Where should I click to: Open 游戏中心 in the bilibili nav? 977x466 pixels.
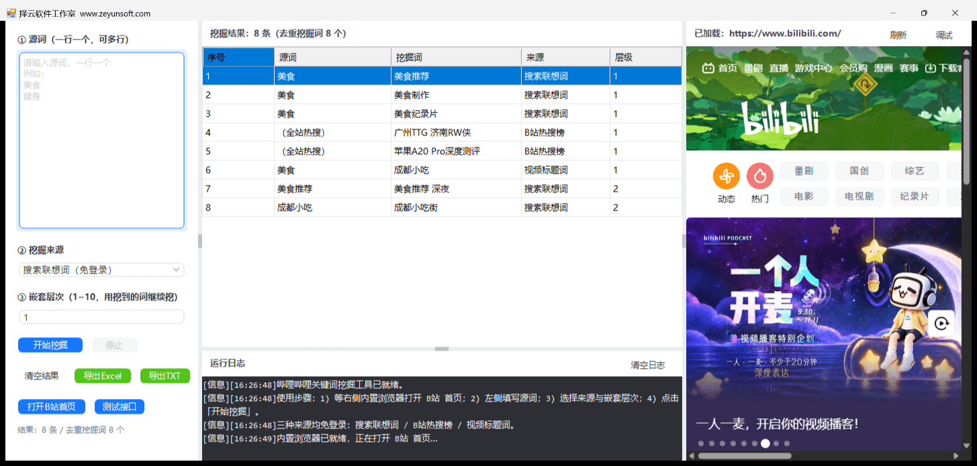coord(813,68)
